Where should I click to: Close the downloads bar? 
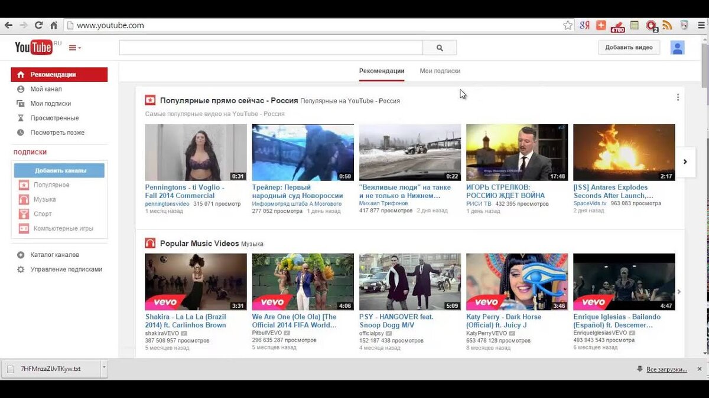[x=700, y=369]
